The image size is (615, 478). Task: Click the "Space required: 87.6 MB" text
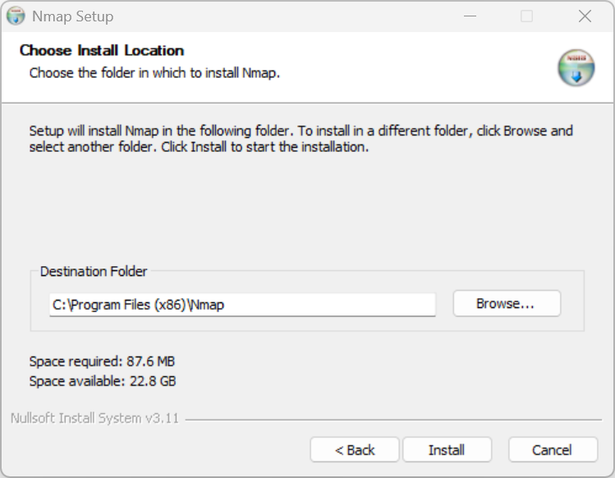pos(102,361)
